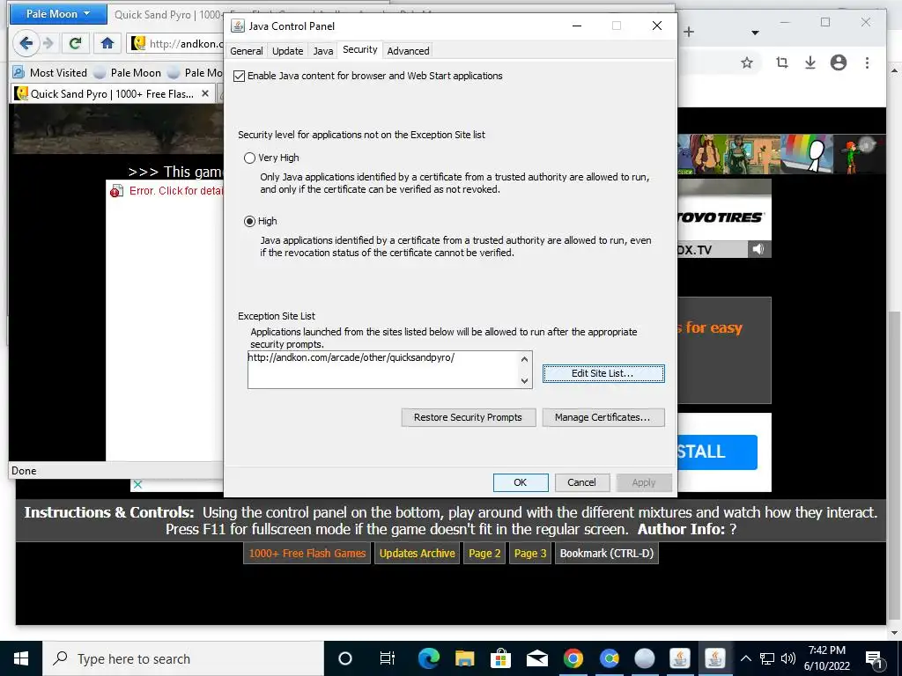Open Chrome extensions or crop icon

point(781,62)
